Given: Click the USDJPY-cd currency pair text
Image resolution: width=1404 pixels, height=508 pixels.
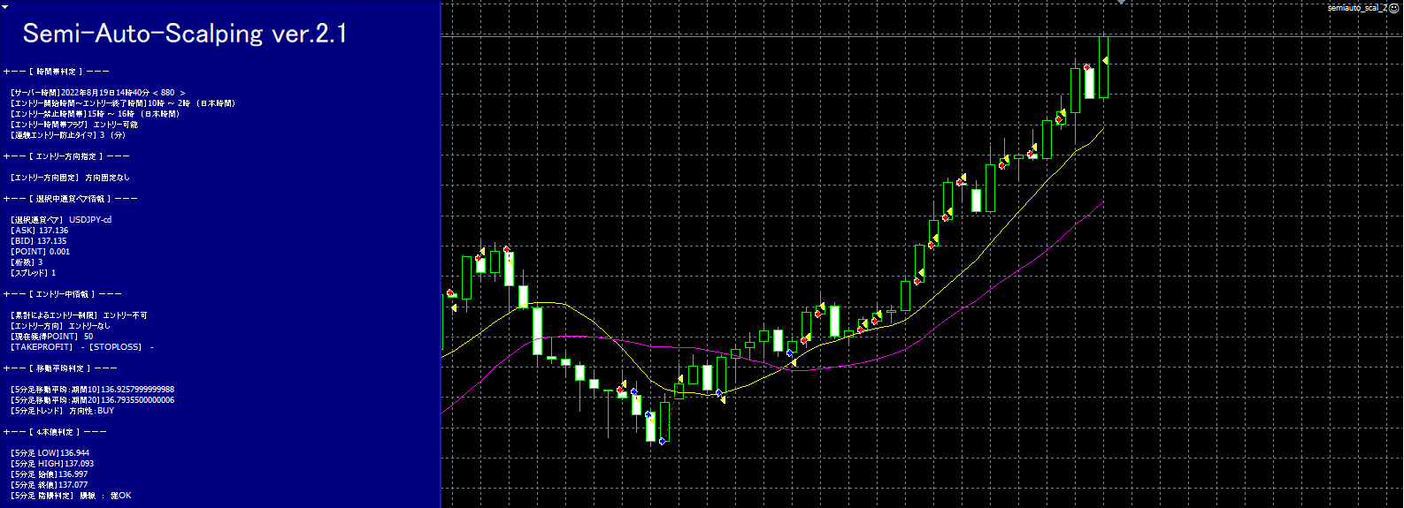Looking at the screenshot, I should click(x=90, y=220).
